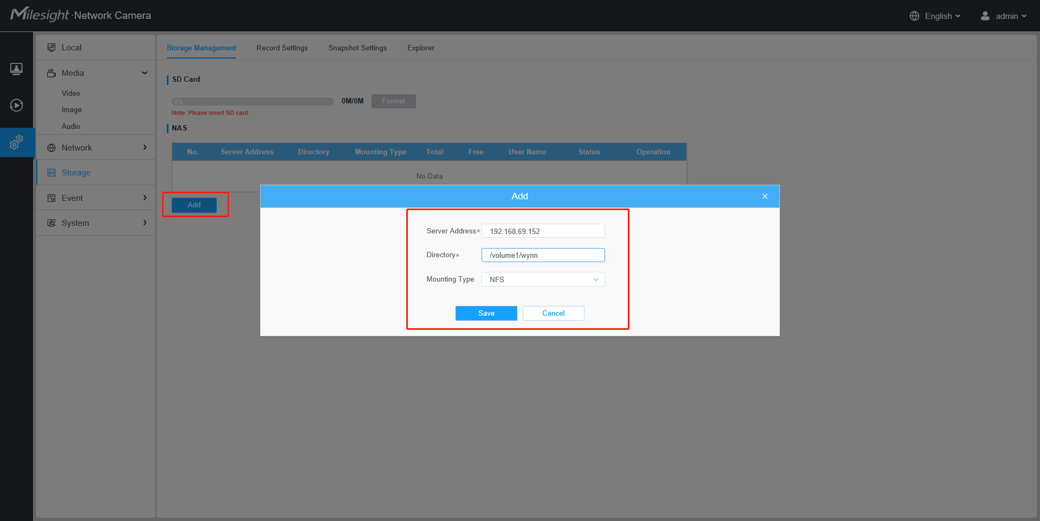Viewport: 1040px width, 521px height.
Task: Expand the Event submenu arrow
Action: pos(145,198)
